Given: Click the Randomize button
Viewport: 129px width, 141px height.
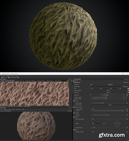Looking at the screenshot, I should pyautogui.click(x=125, y=86).
